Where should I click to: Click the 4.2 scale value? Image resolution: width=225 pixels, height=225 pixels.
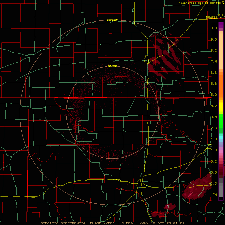point(214,106)
